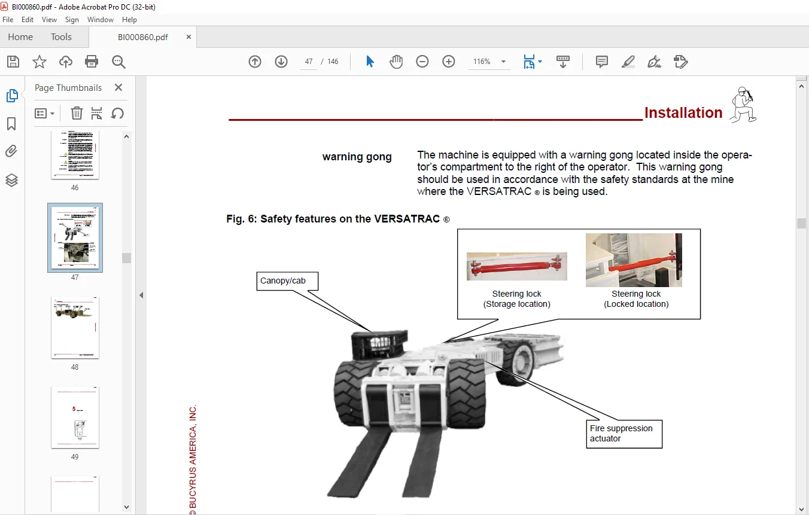The image size is (809, 515).
Task: Zoom in using the plus circle icon
Action: pos(449,62)
